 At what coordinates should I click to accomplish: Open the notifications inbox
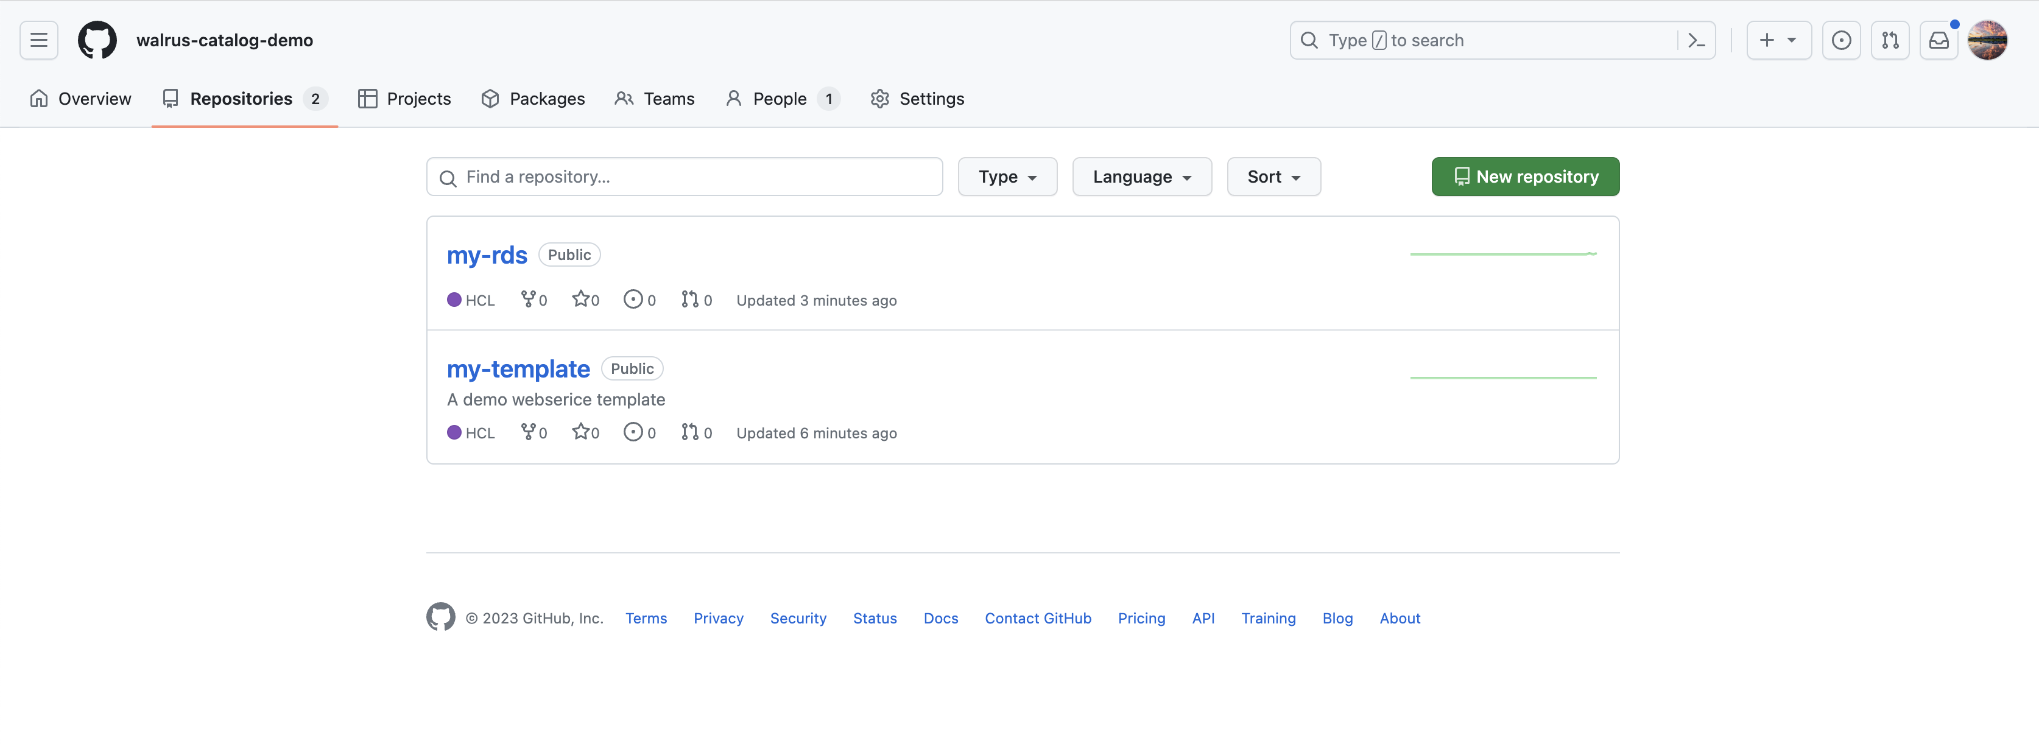tap(1939, 40)
